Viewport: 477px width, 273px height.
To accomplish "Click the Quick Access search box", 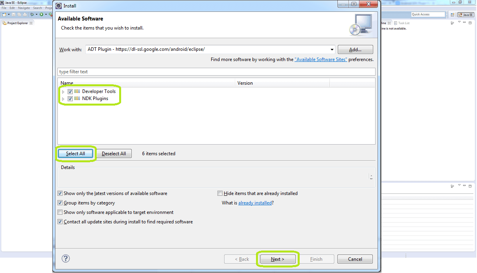I will (x=428, y=15).
